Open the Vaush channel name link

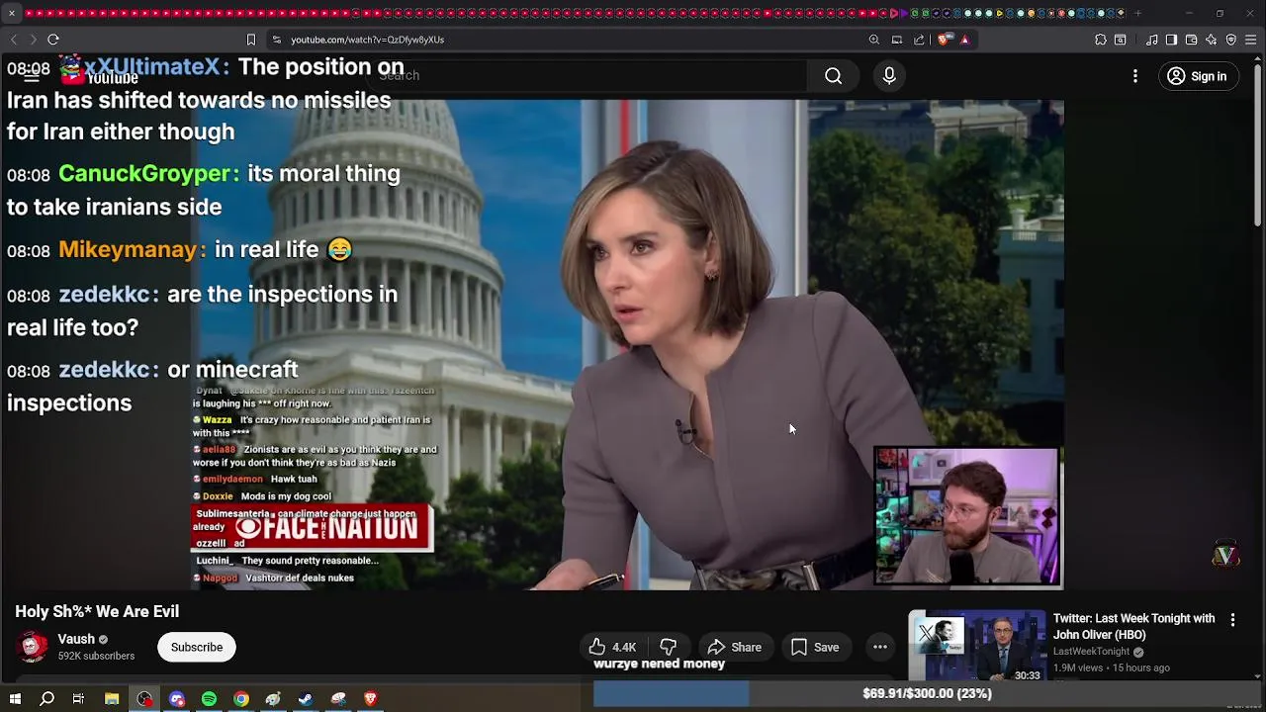tap(76, 639)
